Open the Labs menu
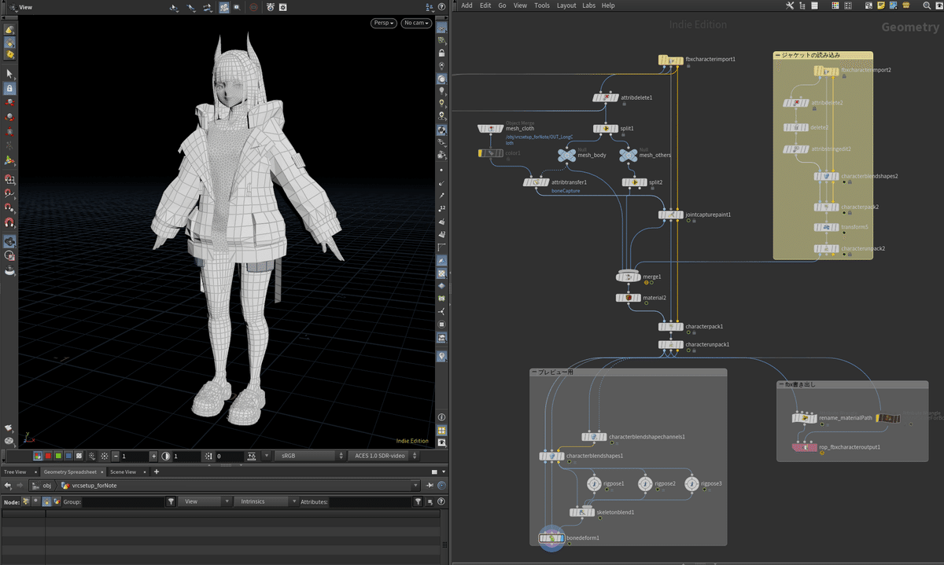 (589, 6)
